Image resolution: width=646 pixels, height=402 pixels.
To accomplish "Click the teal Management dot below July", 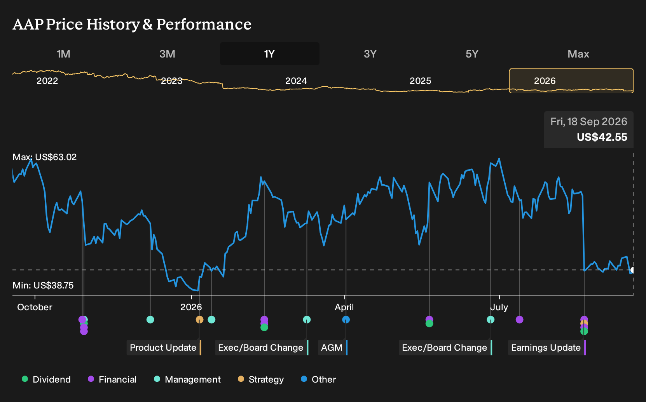I will click(x=491, y=320).
